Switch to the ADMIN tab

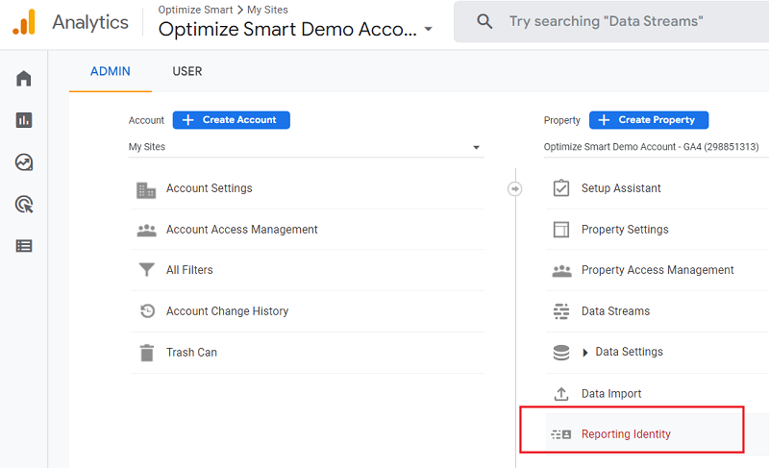point(111,71)
